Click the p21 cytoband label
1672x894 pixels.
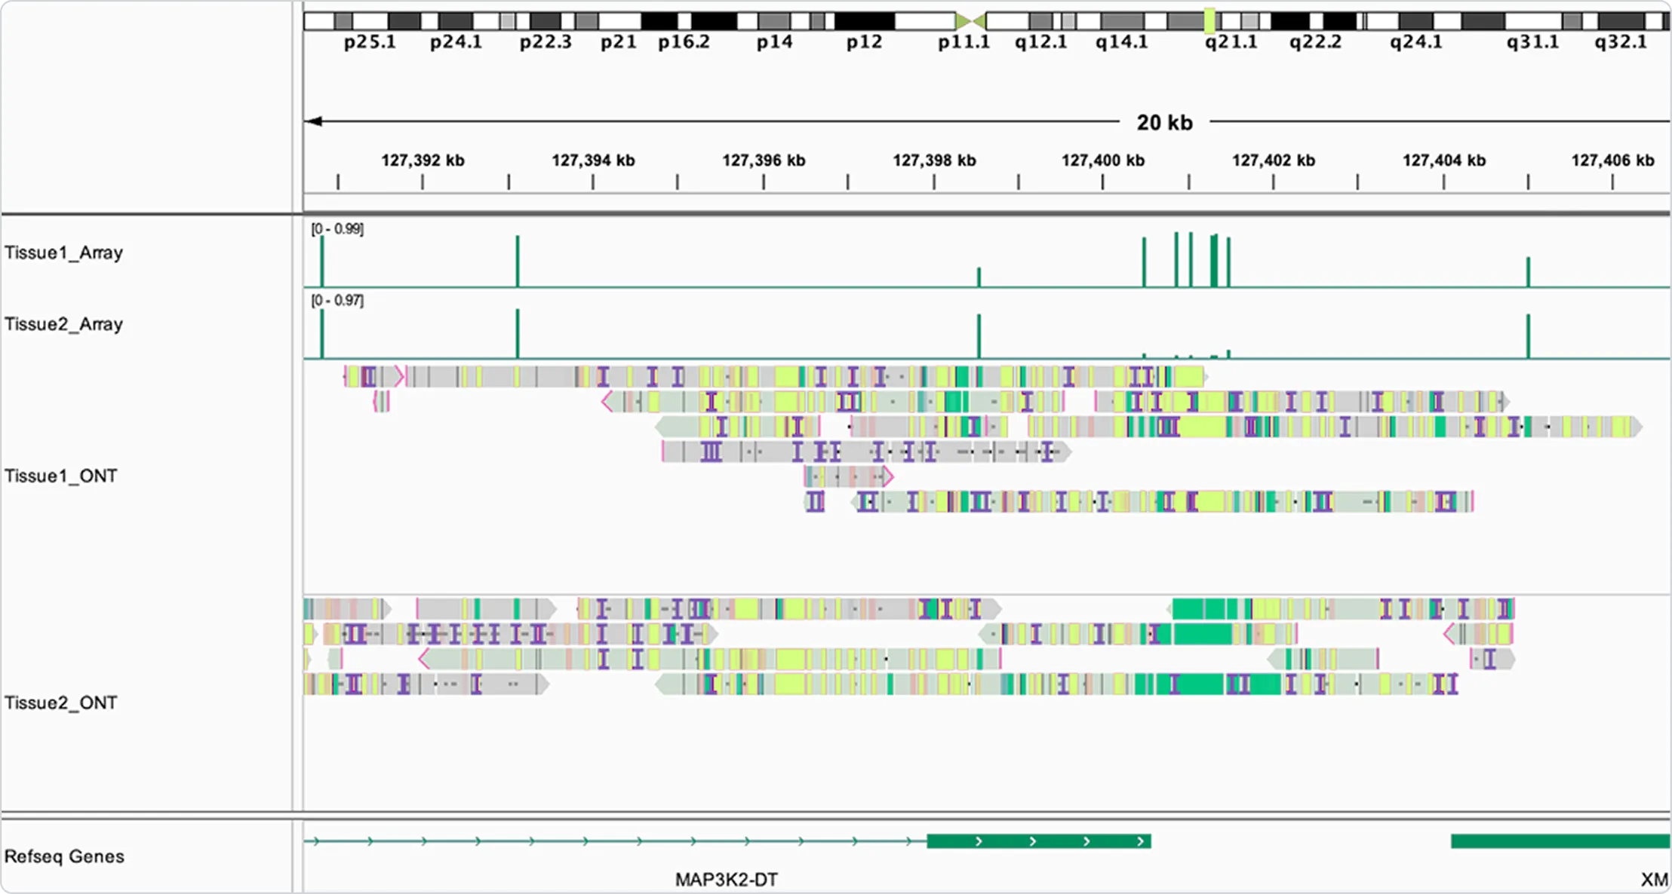619,42
